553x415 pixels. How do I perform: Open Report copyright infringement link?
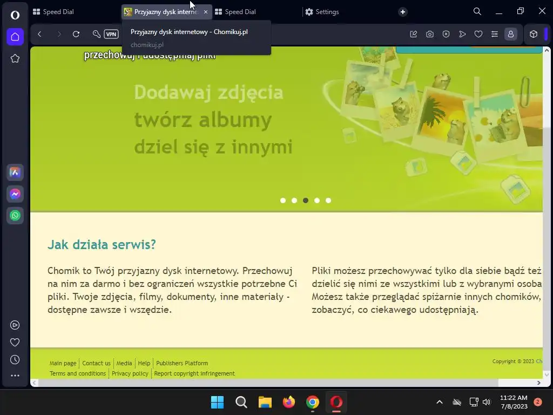194,373
